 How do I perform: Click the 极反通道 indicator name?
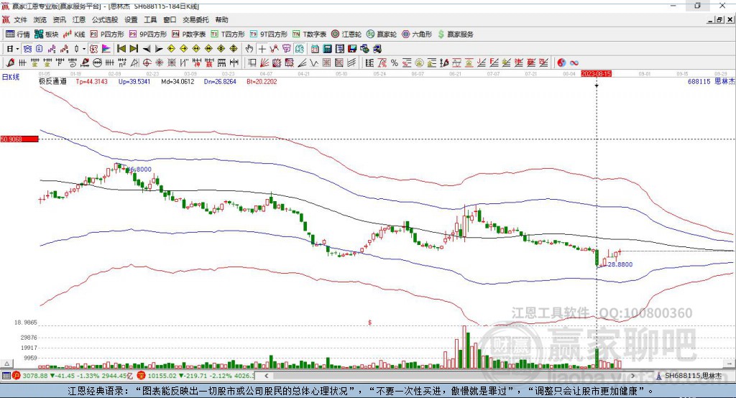click(x=52, y=82)
